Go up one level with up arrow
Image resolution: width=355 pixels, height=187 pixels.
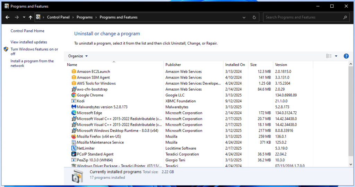tap(31, 17)
